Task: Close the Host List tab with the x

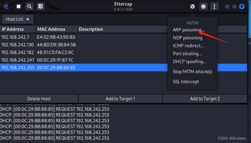Action: 28,19
